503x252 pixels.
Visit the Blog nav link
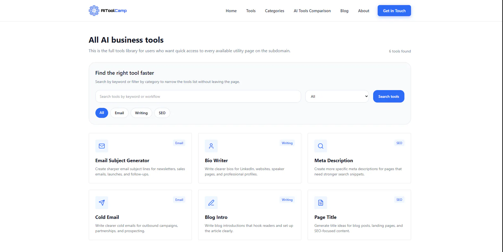344,11
